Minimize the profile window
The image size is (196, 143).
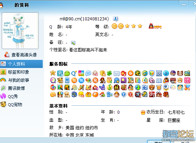[x=184, y=5]
